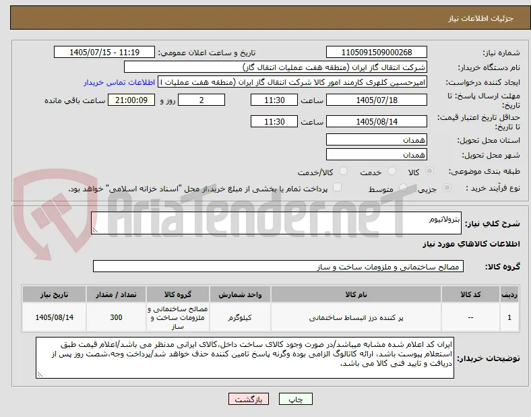
Task: Click the price validity date 1405/08/14 field
Action: 377,121
